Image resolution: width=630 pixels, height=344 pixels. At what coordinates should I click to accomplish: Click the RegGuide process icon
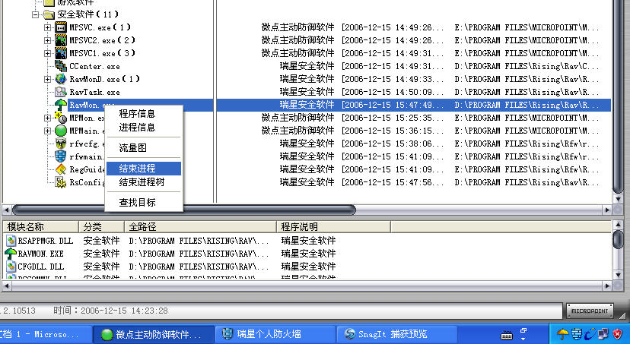click(x=61, y=169)
